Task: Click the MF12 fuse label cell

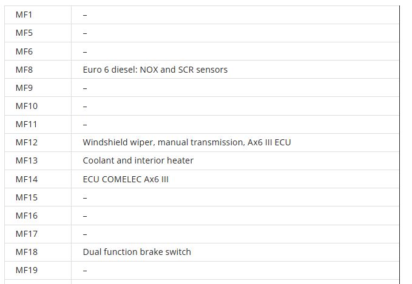Action: coord(27,142)
